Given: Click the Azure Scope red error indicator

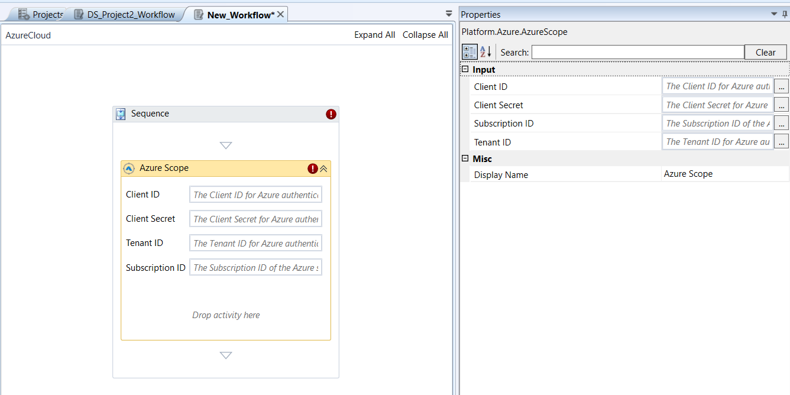Looking at the screenshot, I should [x=313, y=169].
